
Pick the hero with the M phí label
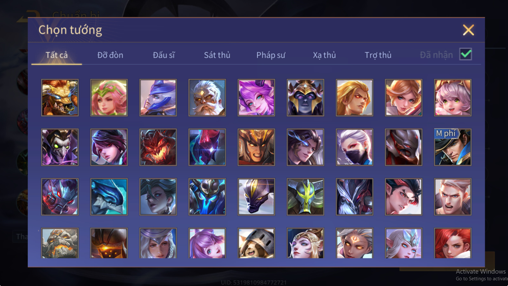click(452, 147)
